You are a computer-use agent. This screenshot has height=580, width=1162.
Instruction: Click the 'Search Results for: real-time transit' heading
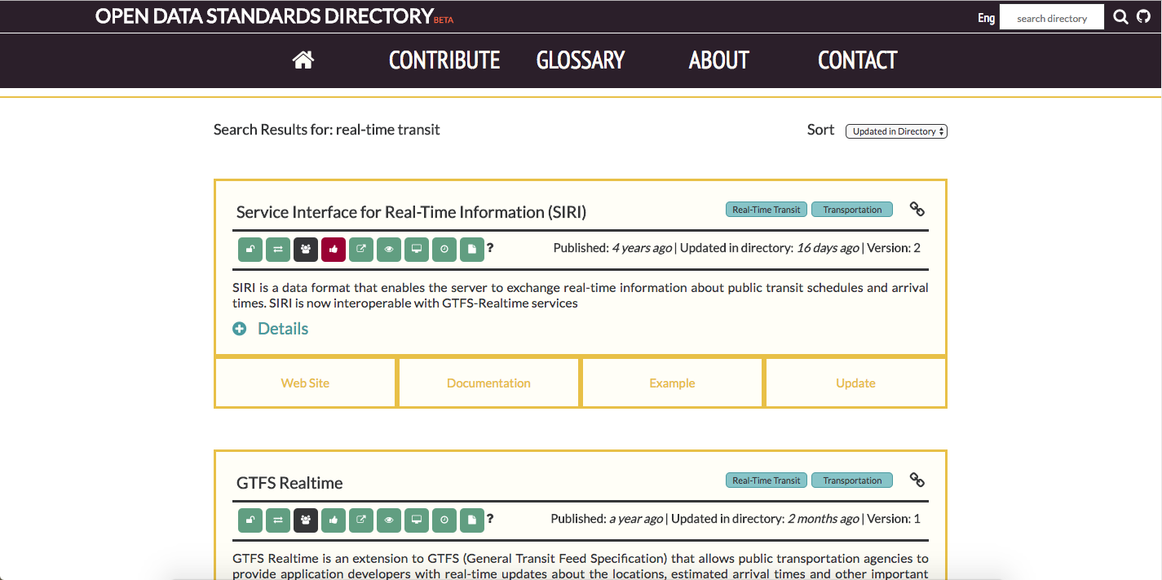pos(327,130)
